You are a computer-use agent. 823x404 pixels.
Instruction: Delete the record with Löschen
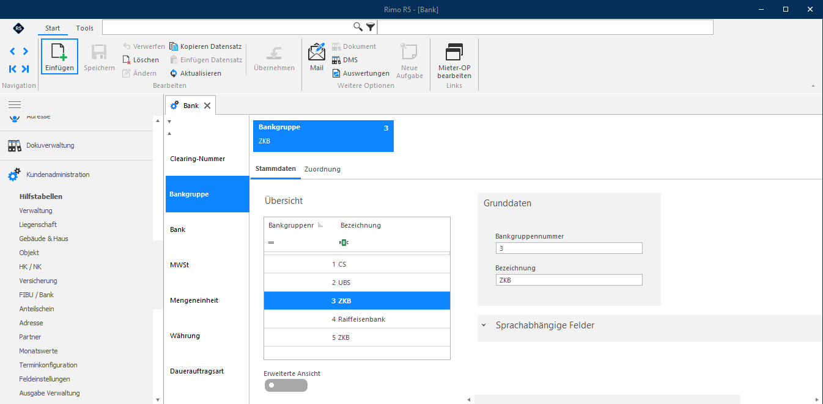click(141, 60)
